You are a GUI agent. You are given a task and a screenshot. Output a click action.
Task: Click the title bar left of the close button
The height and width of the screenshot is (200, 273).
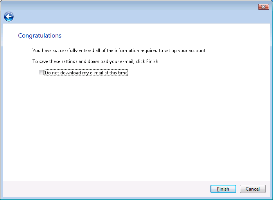pos(235,5)
